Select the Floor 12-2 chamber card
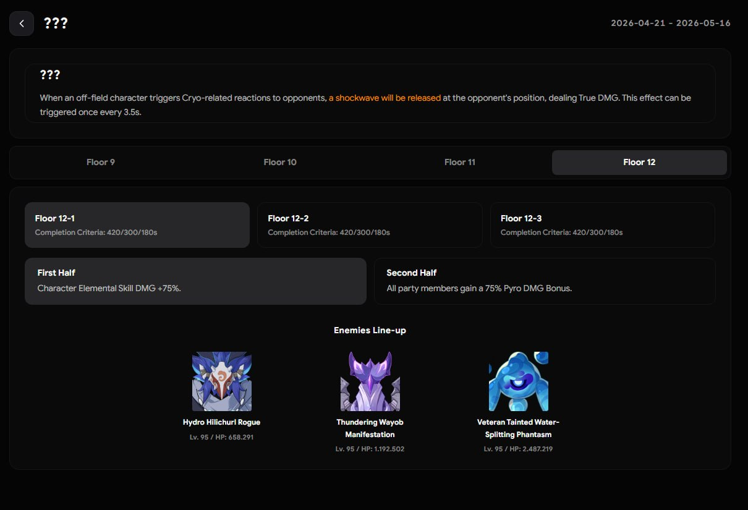This screenshot has height=510, width=748. pyautogui.click(x=370, y=225)
